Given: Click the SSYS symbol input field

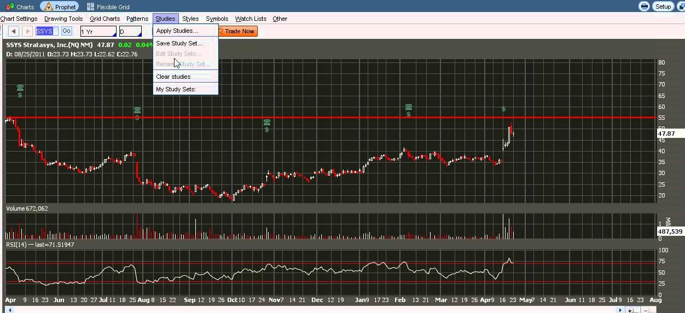Looking at the screenshot, I should pos(47,31).
